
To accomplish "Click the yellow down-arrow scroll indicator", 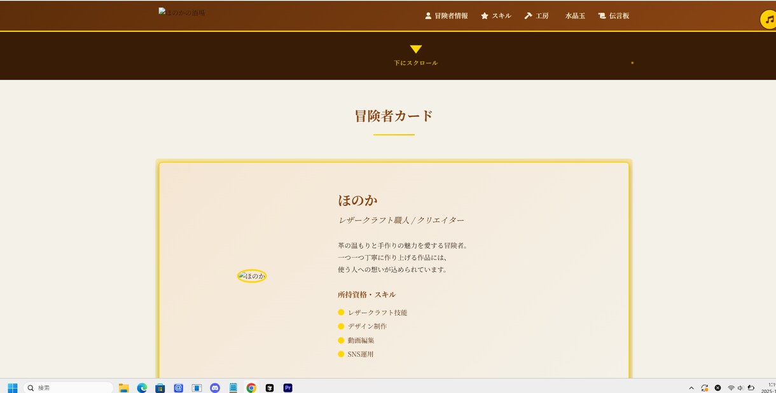I will click(x=416, y=49).
